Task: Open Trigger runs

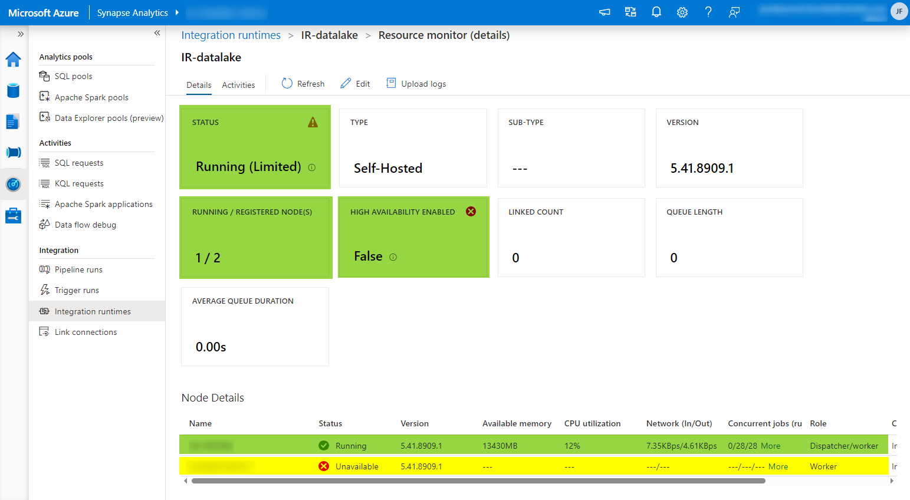Action: tap(77, 290)
